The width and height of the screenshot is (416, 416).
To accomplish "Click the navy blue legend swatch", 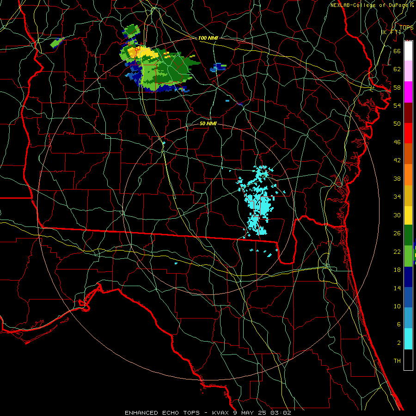I will coord(408,277).
